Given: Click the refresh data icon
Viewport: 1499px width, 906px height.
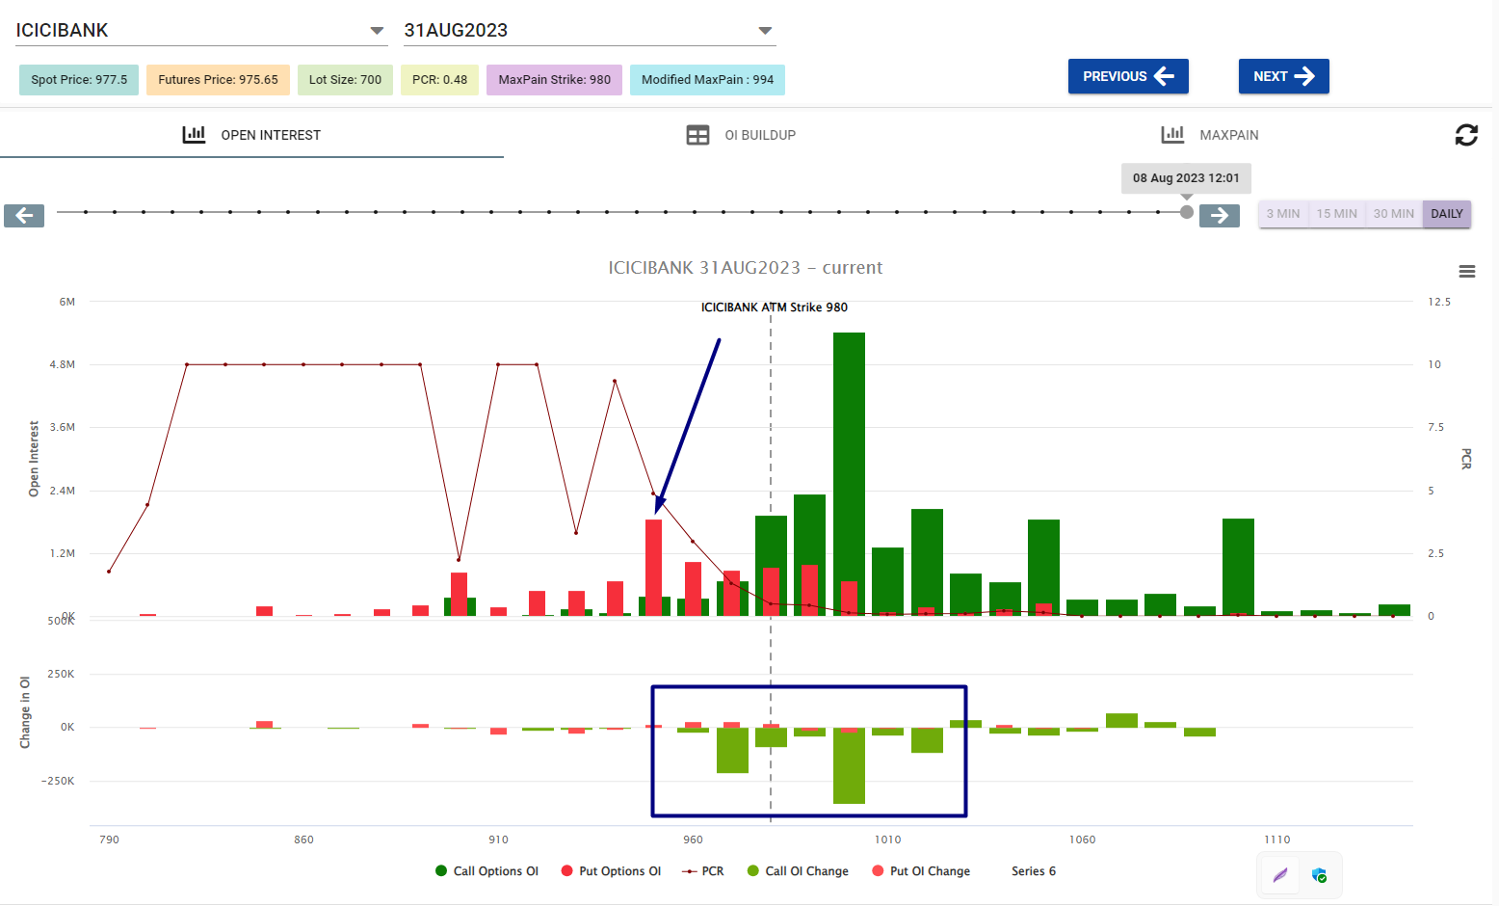Looking at the screenshot, I should click(1466, 135).
